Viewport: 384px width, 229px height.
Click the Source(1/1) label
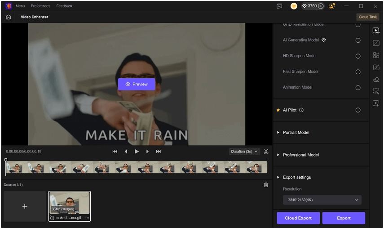click(13, 184)
